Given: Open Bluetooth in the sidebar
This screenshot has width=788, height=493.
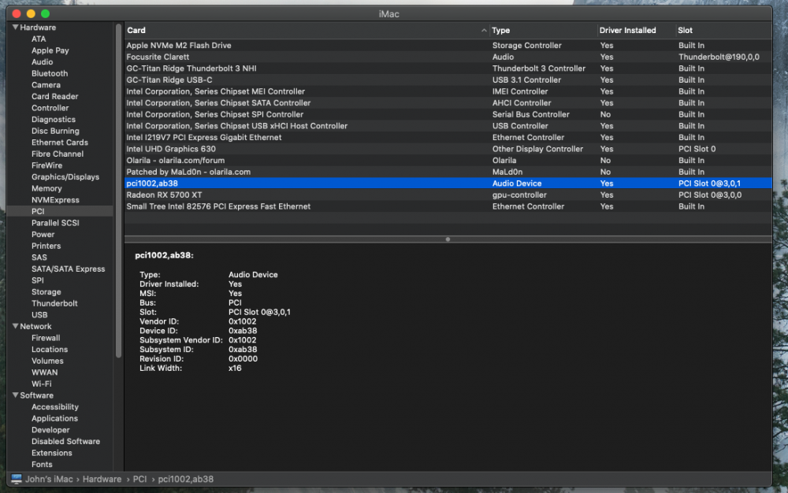Looking at the screenshot, I should tap(50, 73).
